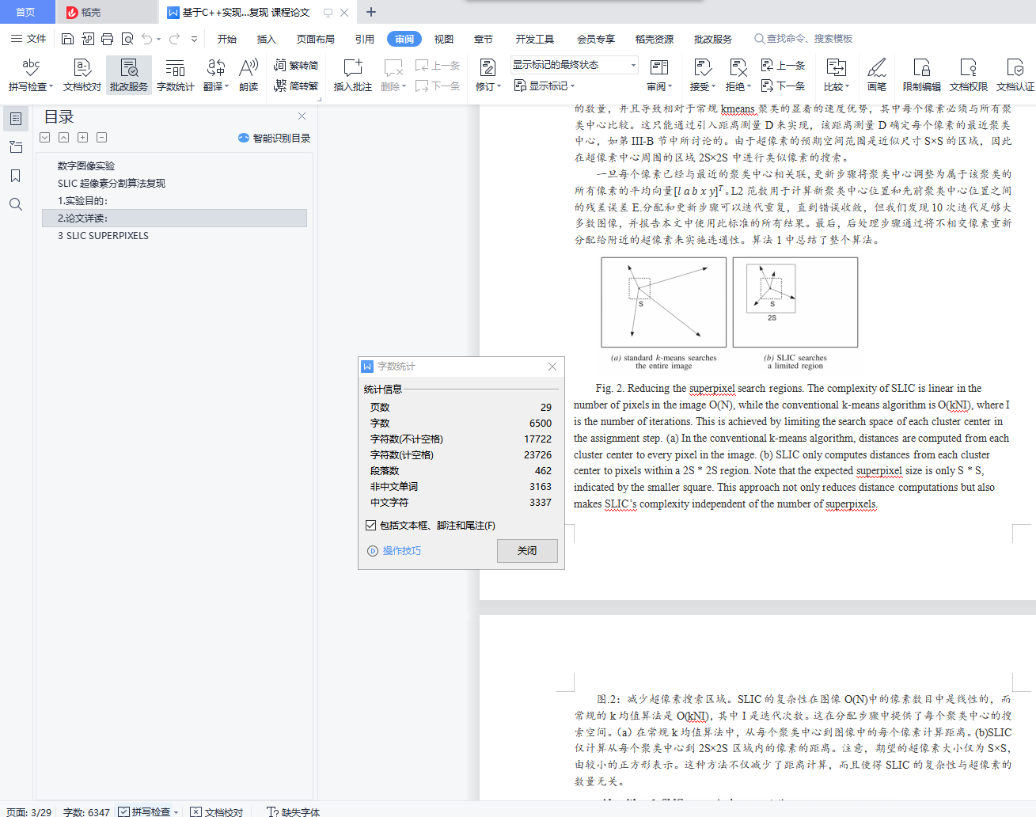Viewport: 1036px width, 817px height.
Task: Switch to the 开始 ribbon tab
Action: click(227, 39)
